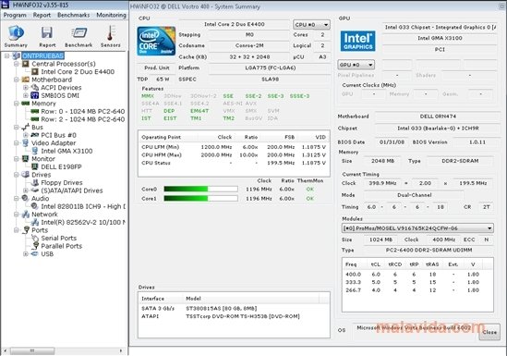Viewport: 507px width, 356px height.
Task: Click the Floppy Drives icon
Action: click(x=35, y=182)
